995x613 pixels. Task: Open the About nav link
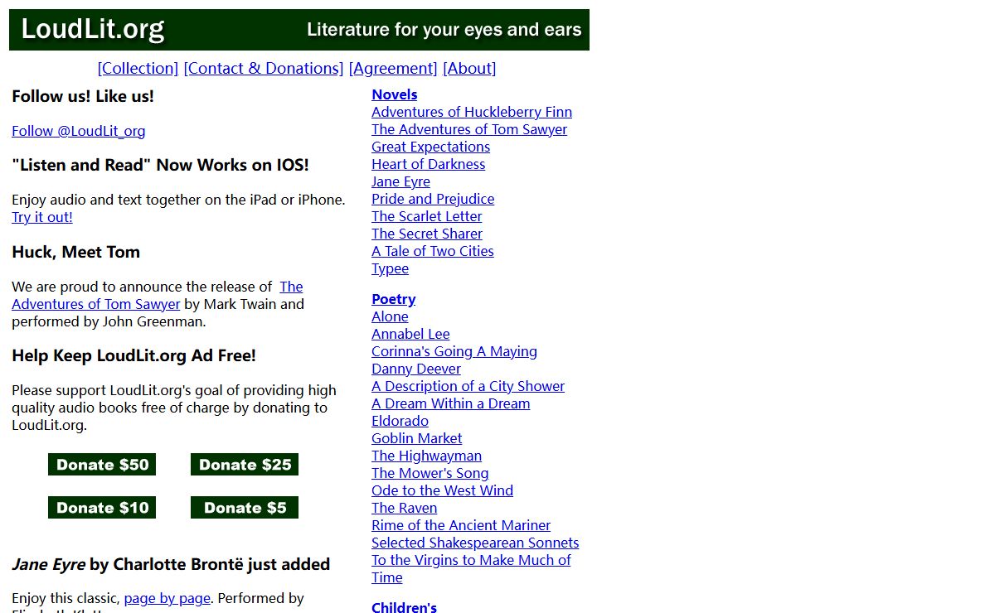469,69
